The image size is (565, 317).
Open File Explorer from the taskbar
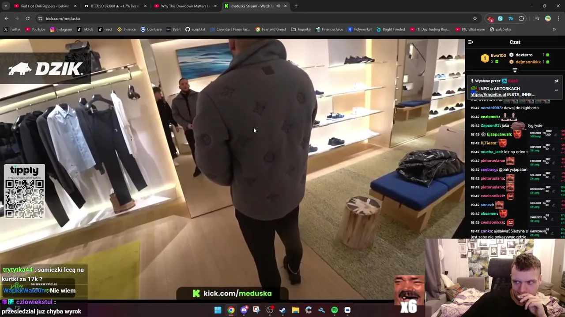[296, 310]
